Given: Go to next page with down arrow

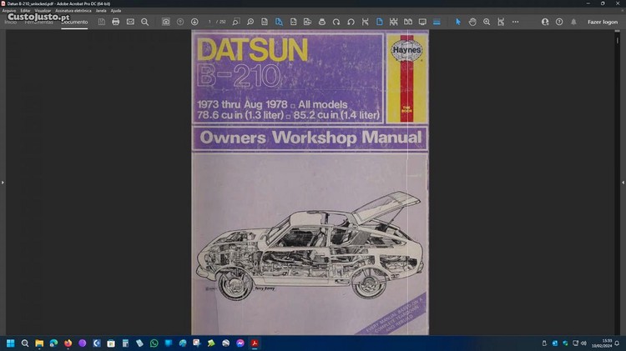Looking at the screenshot, I should tap(194, 22).
